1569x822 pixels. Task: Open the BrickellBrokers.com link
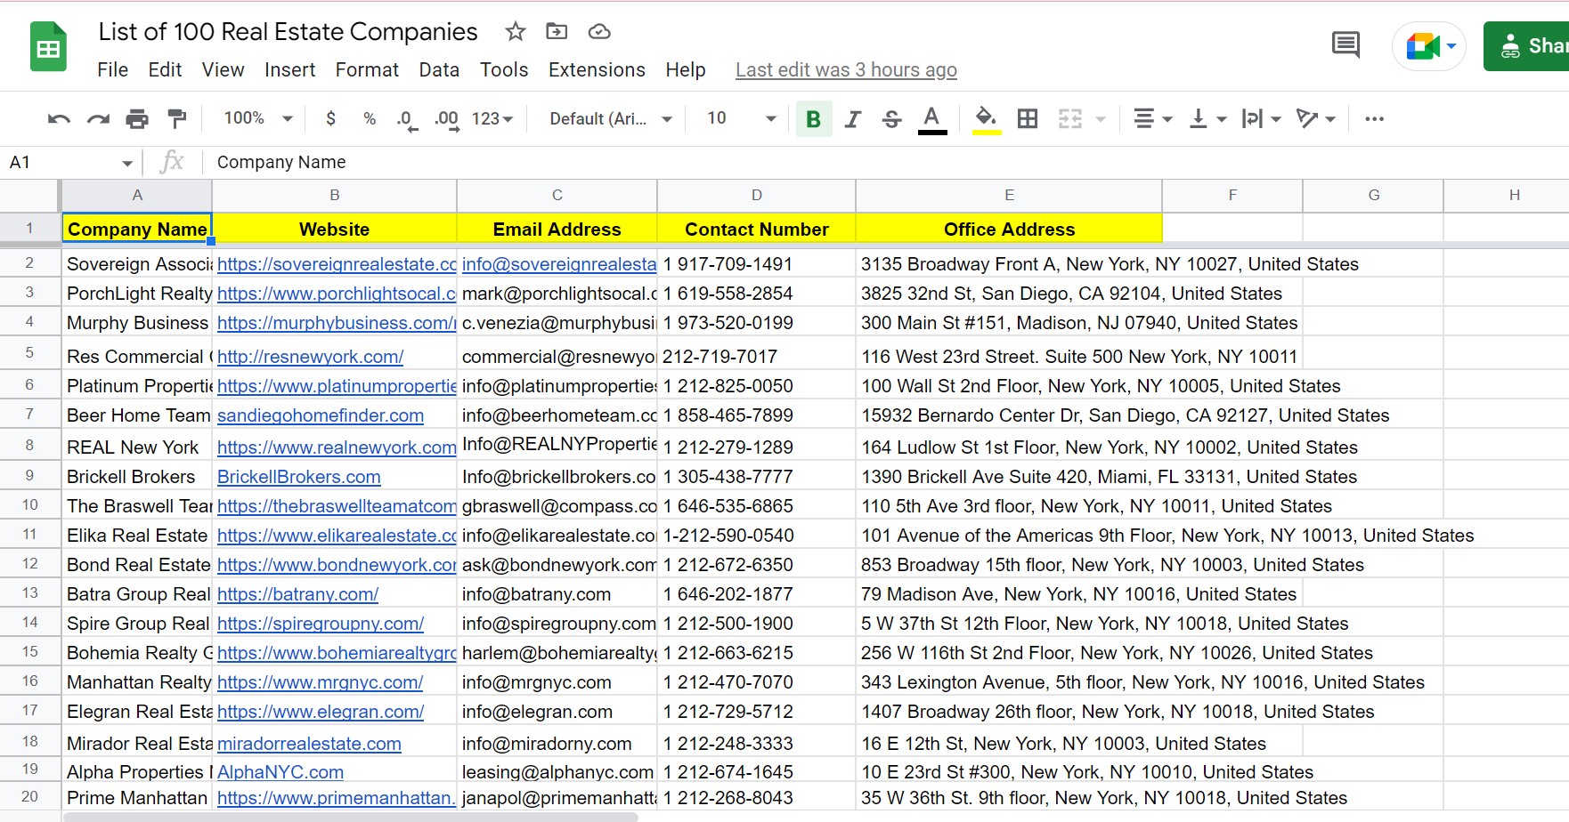[x=299, y=477]
